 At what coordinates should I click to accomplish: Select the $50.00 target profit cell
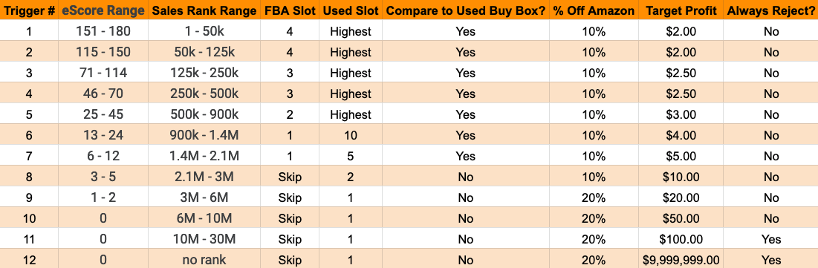tap(681, 218)
